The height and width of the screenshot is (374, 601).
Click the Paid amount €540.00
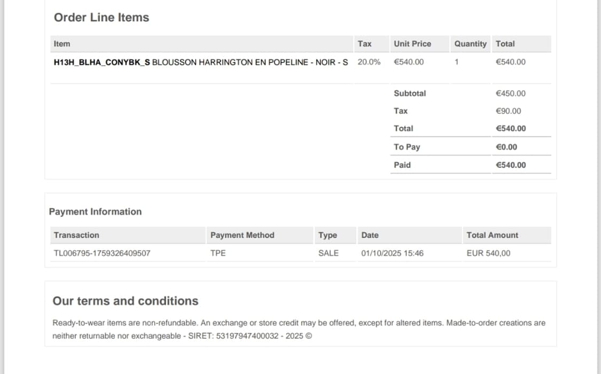[510, 165]
